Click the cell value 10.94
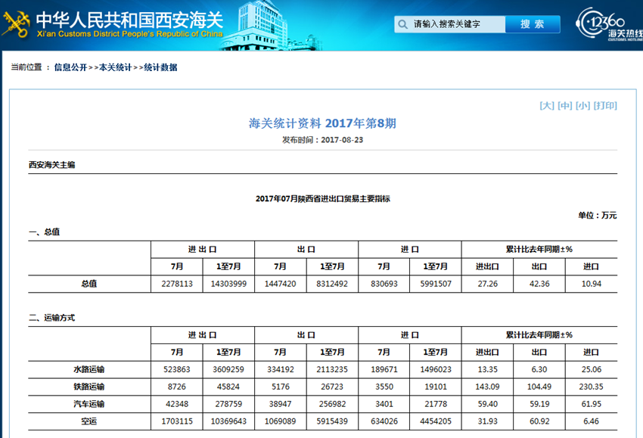Viewport: 643px width, 438px height. click(x=592, y=284)
